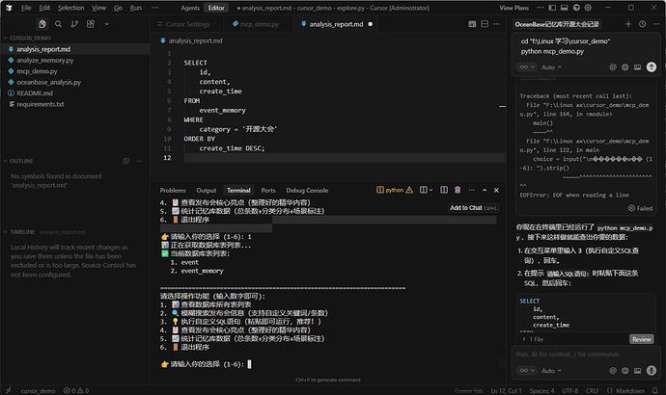Switch to the mcp_demo.py editor tab
Viewport: 666px width, 395px height.
click(257, 24)
